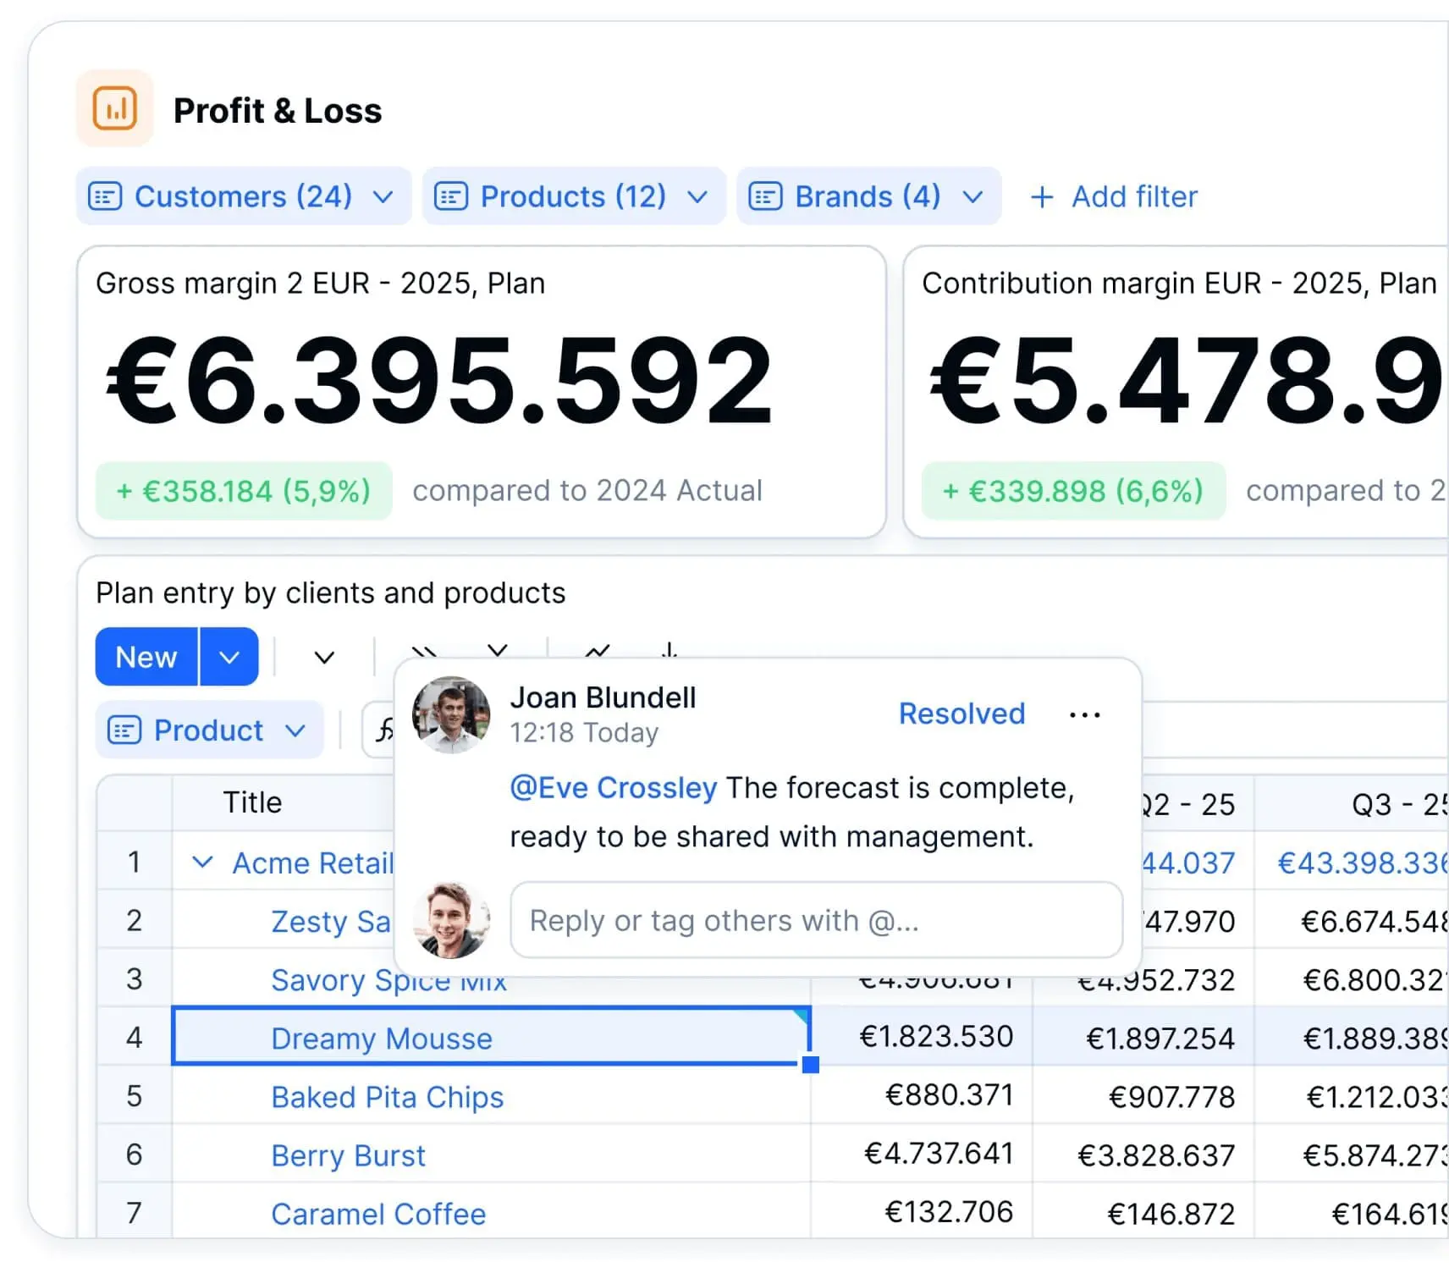Viewport: 1449px width, 1273px height.
Task: Open the Dreamy Mousse product link
Action: click(382, 1039)
